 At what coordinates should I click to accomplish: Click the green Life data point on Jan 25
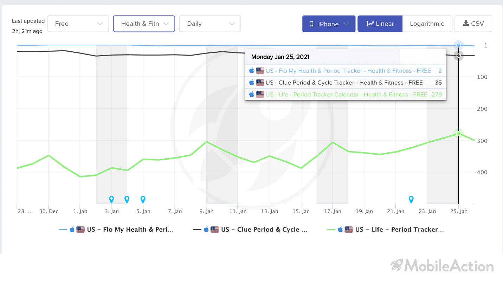(458, 133)
